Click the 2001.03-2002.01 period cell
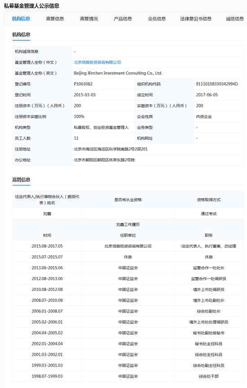Screen dimensions: 247x388 pyautogui.click(x=47, y=355)
